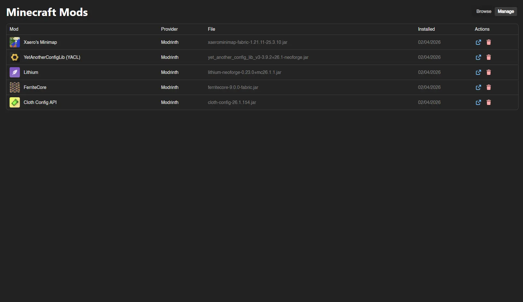523x302 pixels.
Task: Click cloth-config-26.1.154.jar filename
Action: [x=232, y=102]
